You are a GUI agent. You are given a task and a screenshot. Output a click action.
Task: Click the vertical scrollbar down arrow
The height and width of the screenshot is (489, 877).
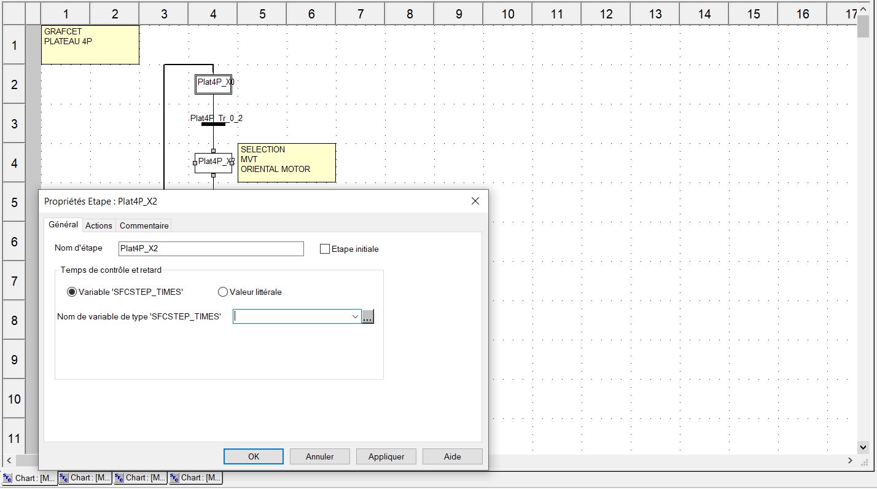pyautogui.click(x=862, y=447)
